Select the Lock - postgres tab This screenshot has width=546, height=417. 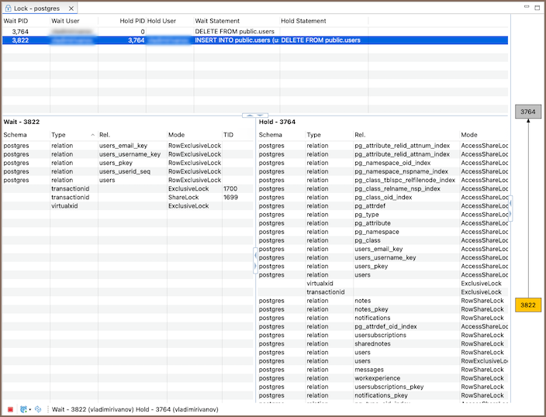pyautogui.click(x=37, y=7)
